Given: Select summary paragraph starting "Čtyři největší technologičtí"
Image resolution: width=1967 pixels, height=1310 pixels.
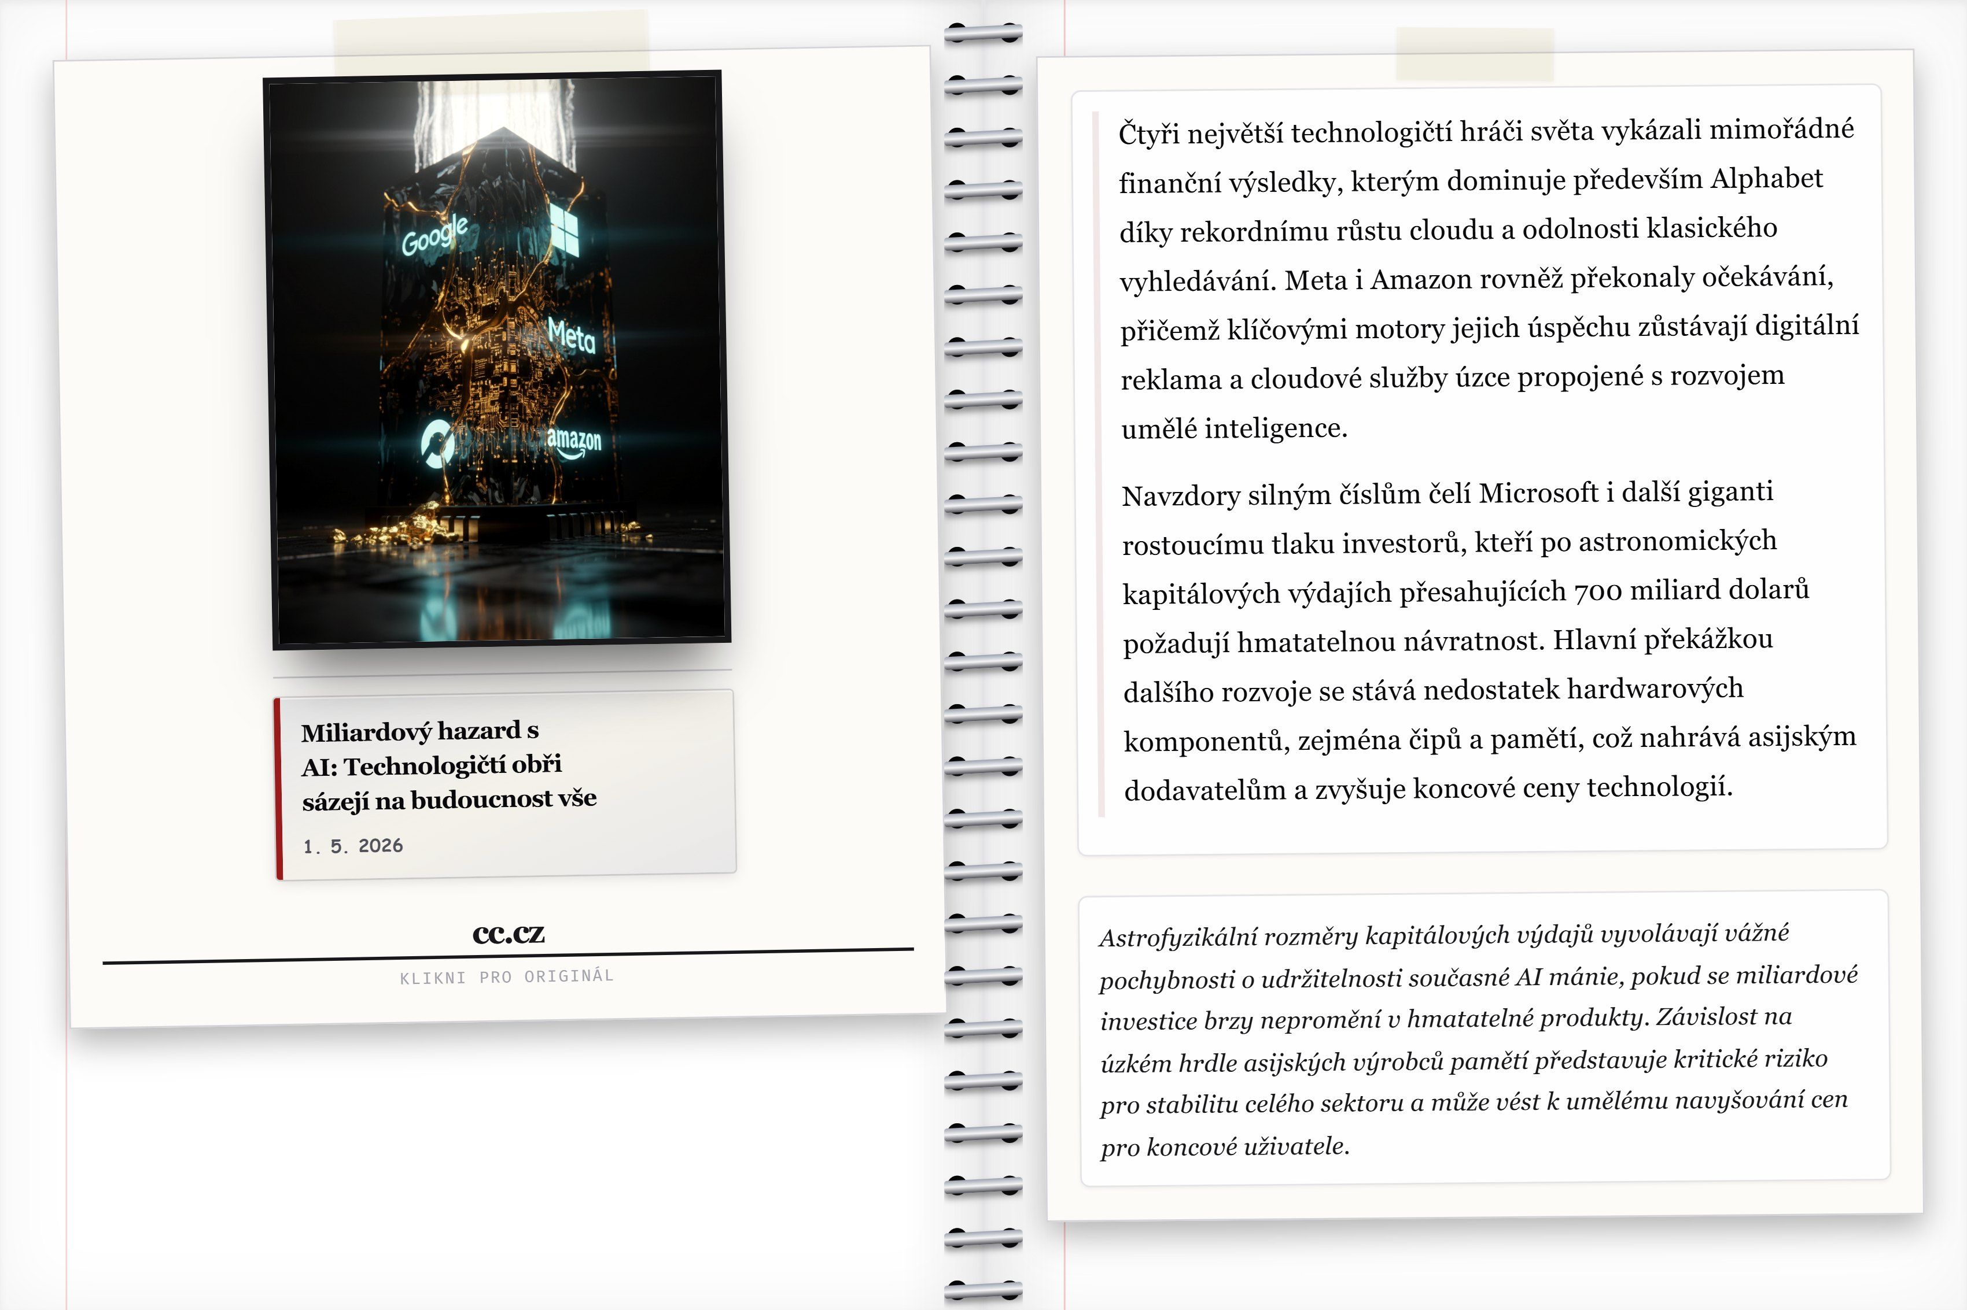Looking at the screenshot, I should pyautogui.click(x=1489, y=279).
